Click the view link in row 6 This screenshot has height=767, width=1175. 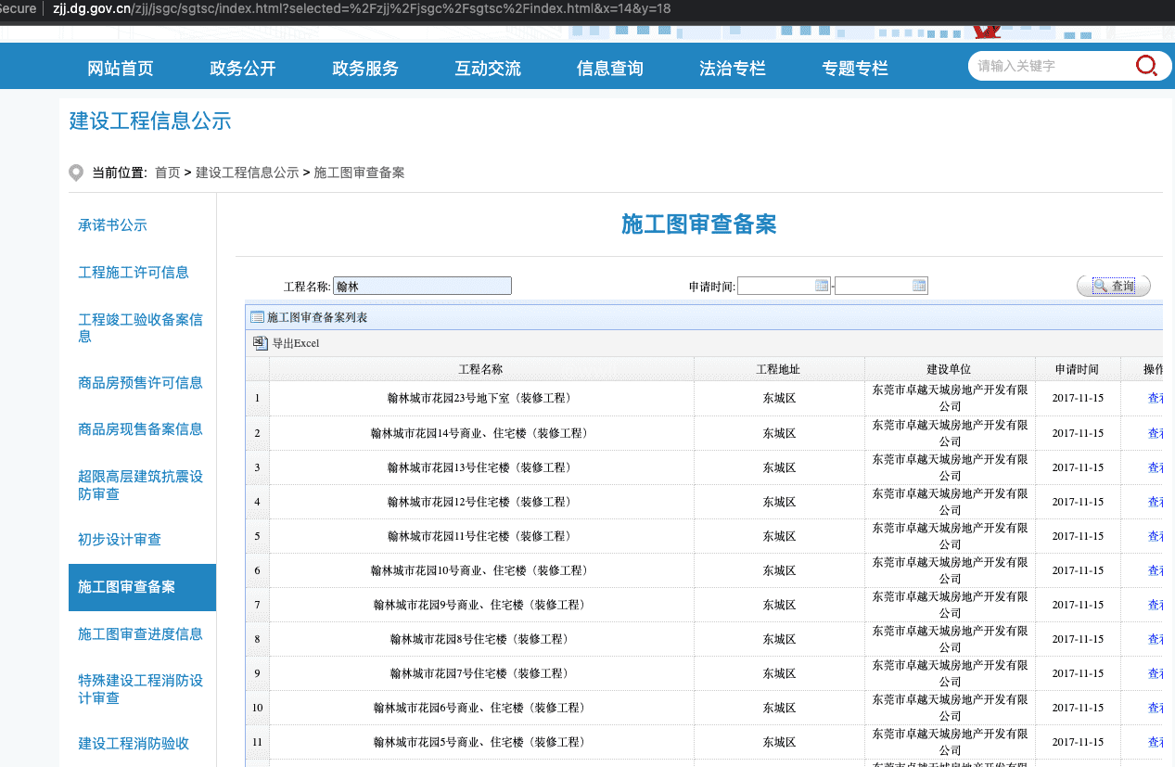1156,570
